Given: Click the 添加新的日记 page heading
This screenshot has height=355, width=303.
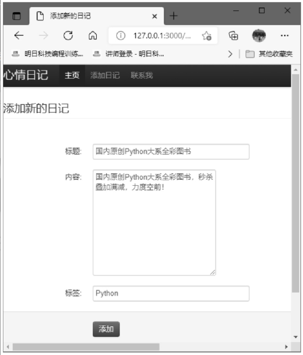Looking at the screenshot, I should point(36,108).
